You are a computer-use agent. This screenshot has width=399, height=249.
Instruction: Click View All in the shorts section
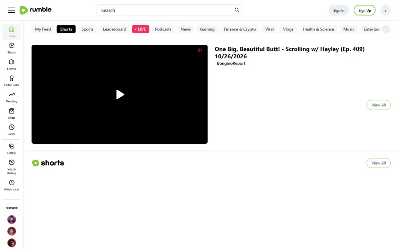378,163
